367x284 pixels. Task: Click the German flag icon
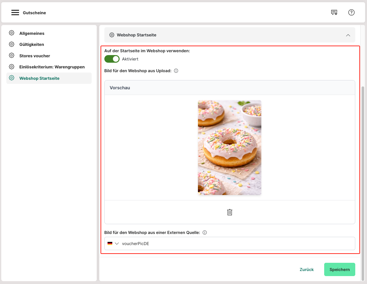pyautogui.click(x=110, y=243)
